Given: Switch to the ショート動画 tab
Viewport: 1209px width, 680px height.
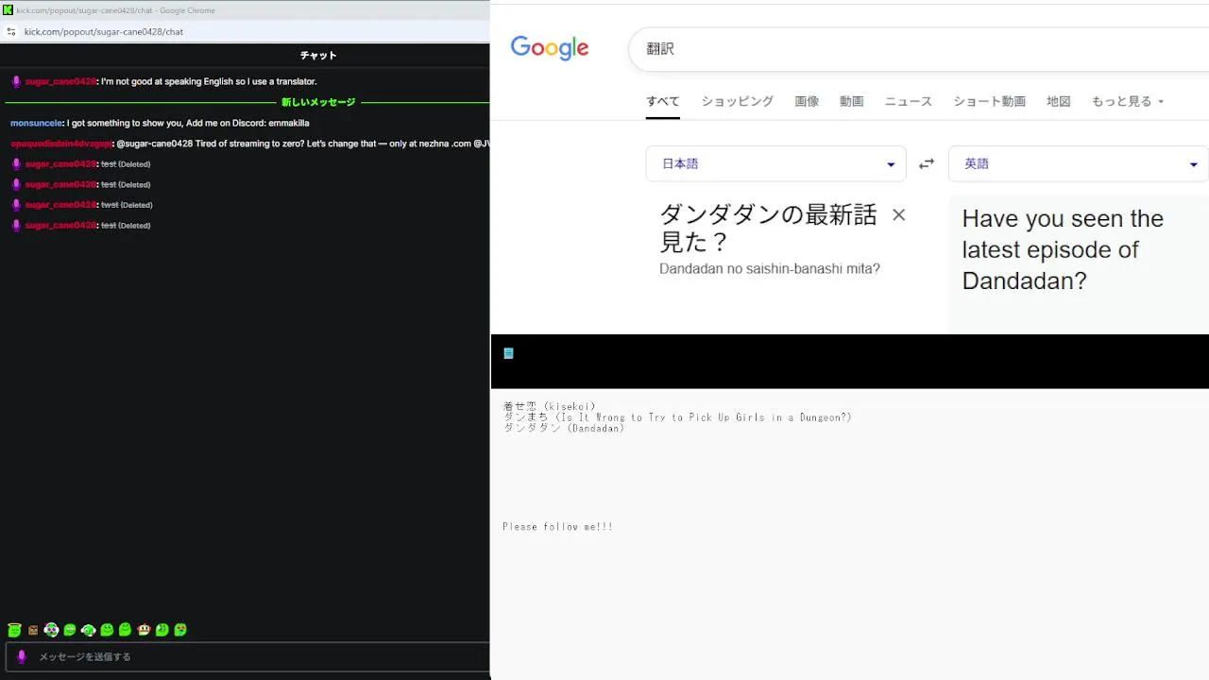Looking at the screenshot, I should [x=989, y=101].
